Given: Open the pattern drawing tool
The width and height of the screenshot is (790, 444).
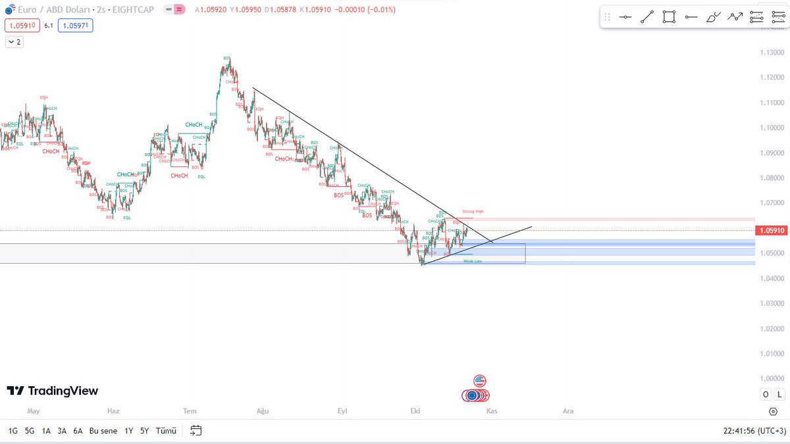Looking at the screenshot, I should click(735, 16).
